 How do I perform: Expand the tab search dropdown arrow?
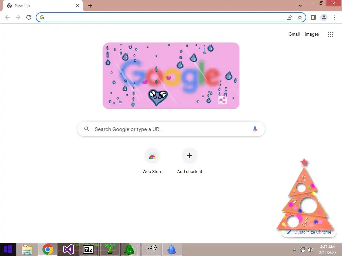click(x=300, y=6)
